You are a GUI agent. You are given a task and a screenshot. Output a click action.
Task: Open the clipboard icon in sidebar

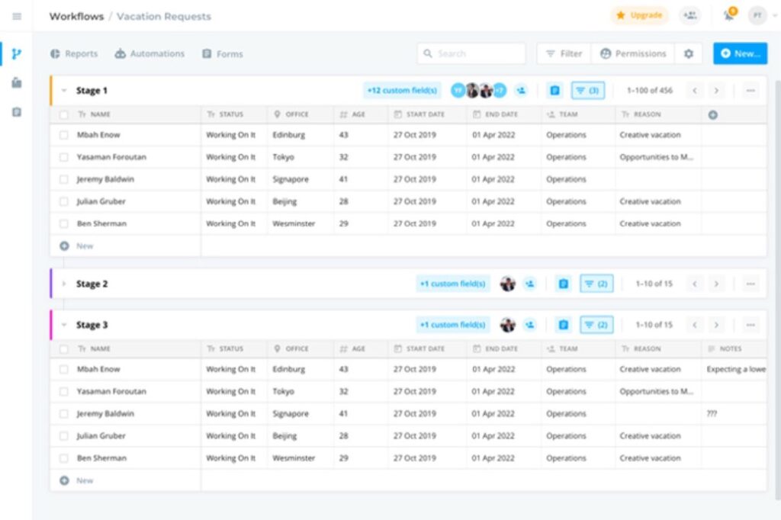pos(17,112)
